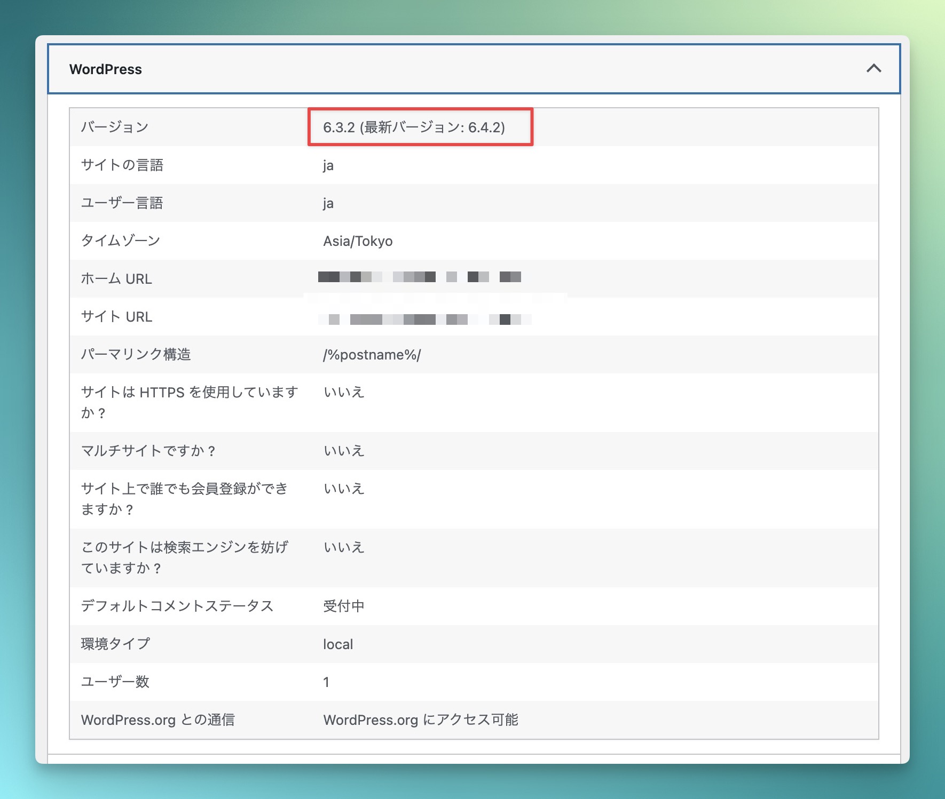
Task: Select the バージョン label cell
Action: click(x=115, y=127)
